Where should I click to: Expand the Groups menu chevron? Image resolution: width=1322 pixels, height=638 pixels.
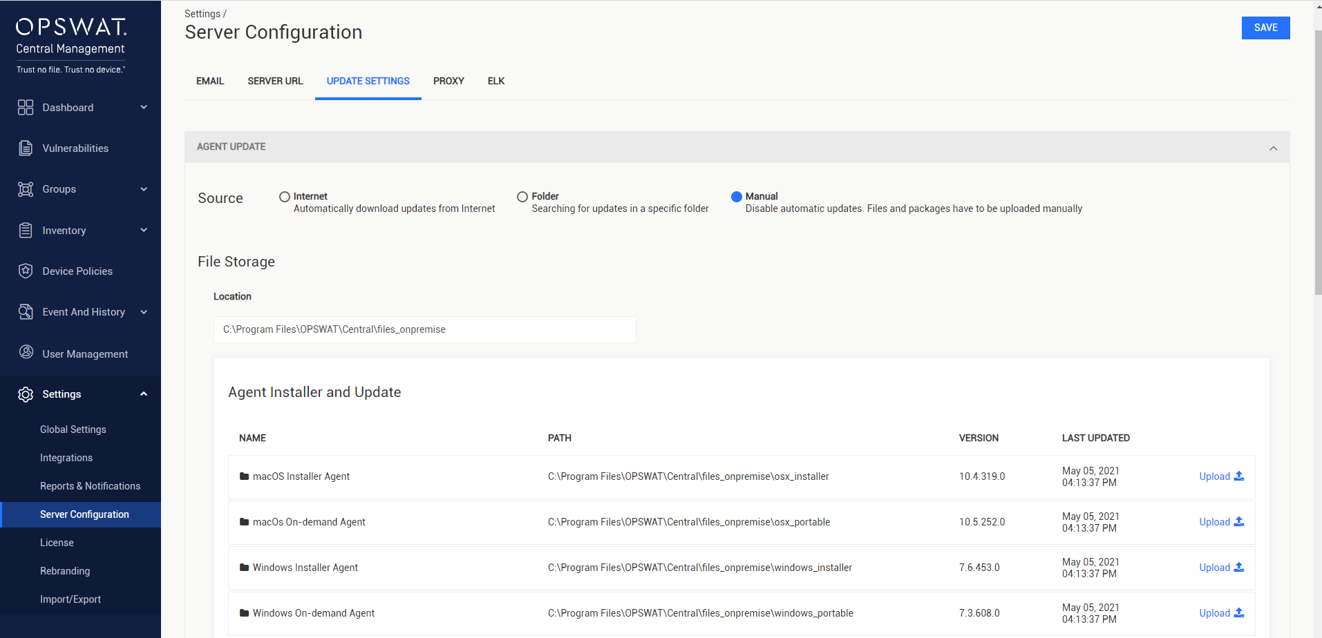(x=144, y=189)
